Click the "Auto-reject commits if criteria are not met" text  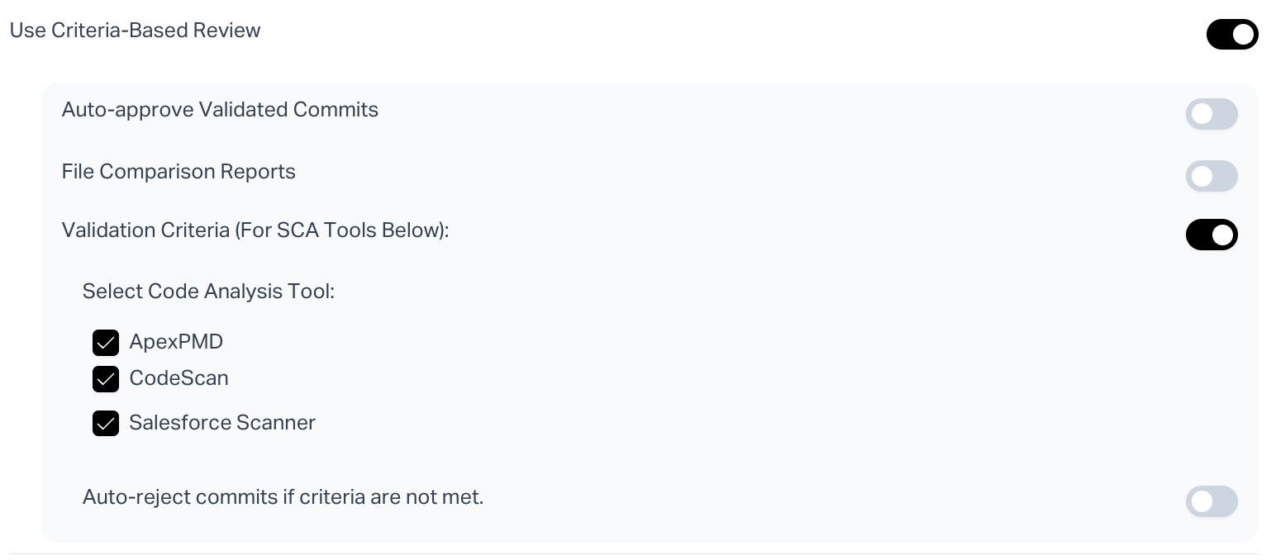(x=283, y=497)
